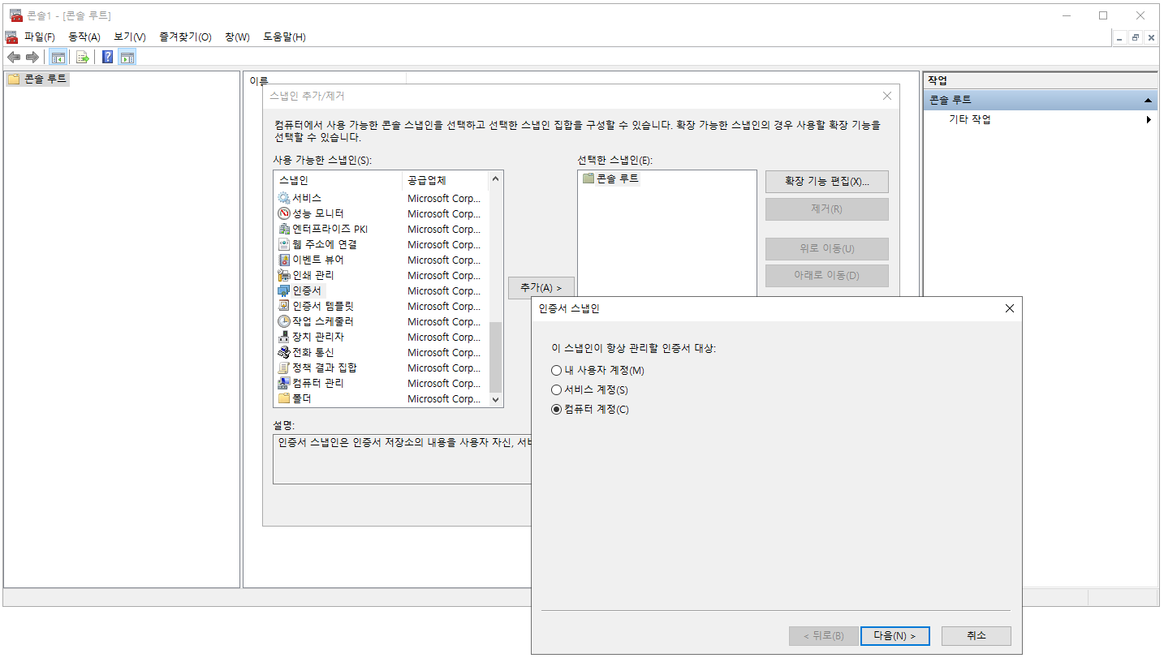This screenshot has width=1164, height=658.
Task: Cancel the 인증서 스냅인 dialog with 취소
Action: [976, 636]
